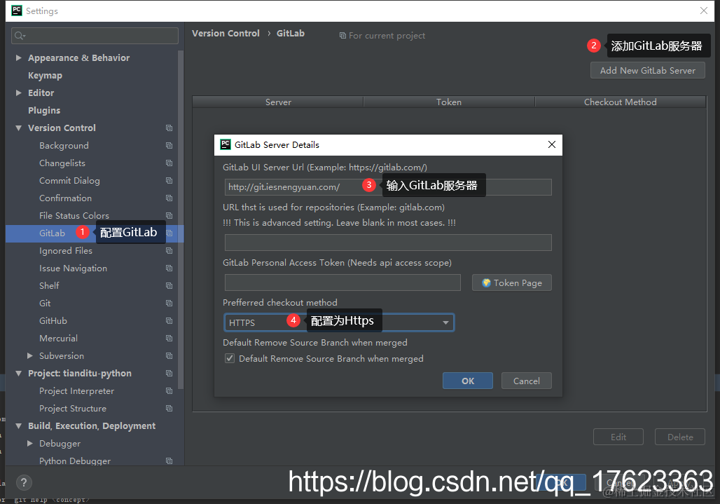Open the Preferred checkout method HTTPS dropdown
The width and height of the screenshot is (720, 504).
coord(339,322)
